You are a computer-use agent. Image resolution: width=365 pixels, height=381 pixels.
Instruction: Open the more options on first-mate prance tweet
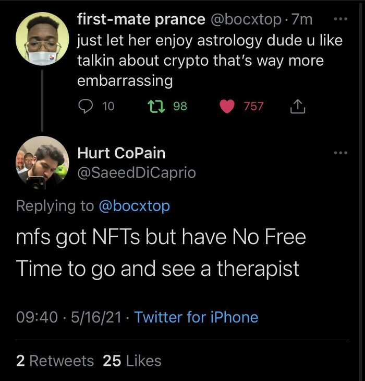pos(340,18)
